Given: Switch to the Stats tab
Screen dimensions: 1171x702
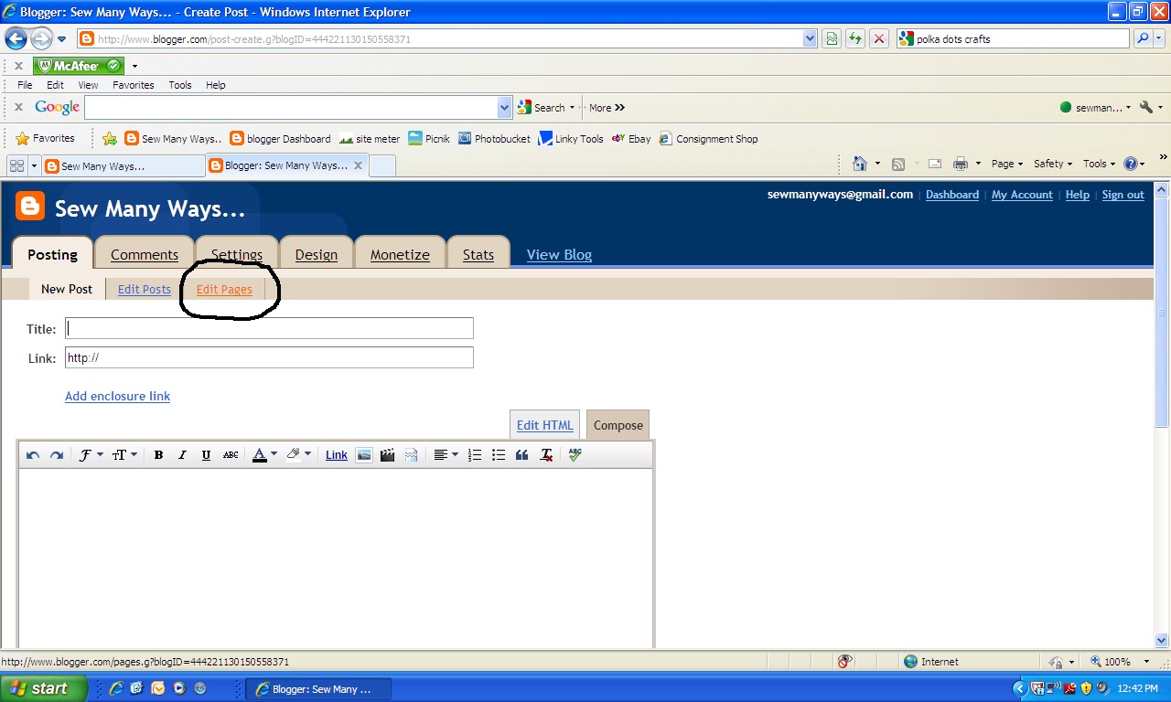Looking at the screenshot, I should tap(478, 255).
